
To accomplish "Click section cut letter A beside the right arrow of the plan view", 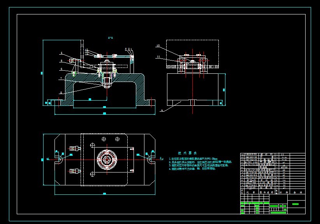I will pyautogui.click(x=161, y=158).
